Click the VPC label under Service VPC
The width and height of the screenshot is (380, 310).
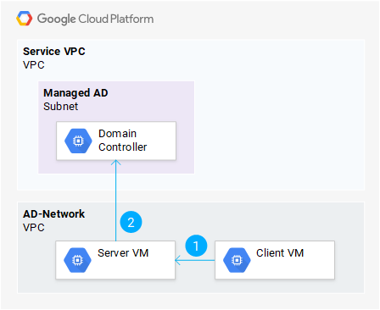click(x=34, y=65)
